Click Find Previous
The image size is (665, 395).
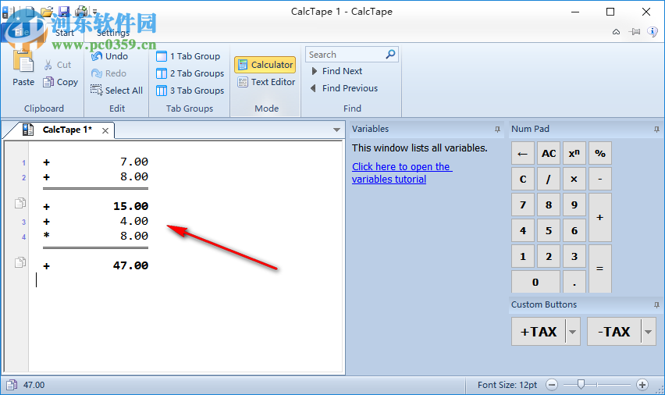click(x=344, y=88)
